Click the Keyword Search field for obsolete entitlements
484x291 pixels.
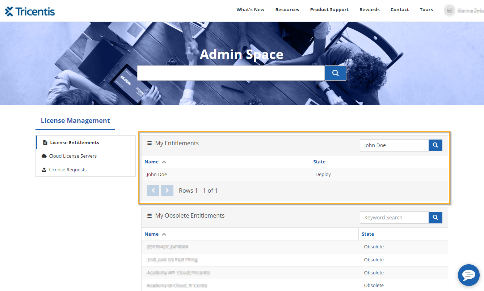tap(394, 218)
